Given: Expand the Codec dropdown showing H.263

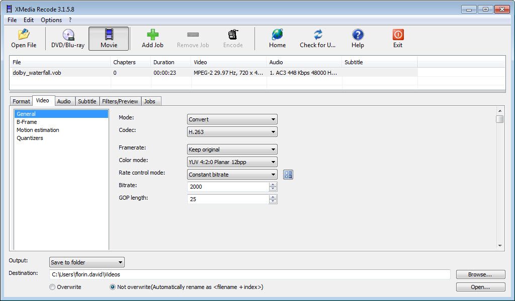Looking at the screenshot, I should click(232, 132).
